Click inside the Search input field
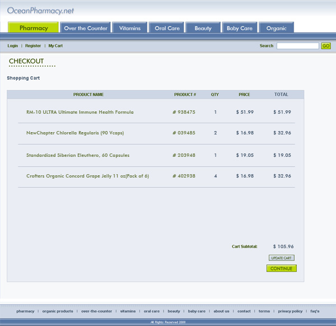Image resolution: width=336 pixels, height=326 pixels. (297, 46)
